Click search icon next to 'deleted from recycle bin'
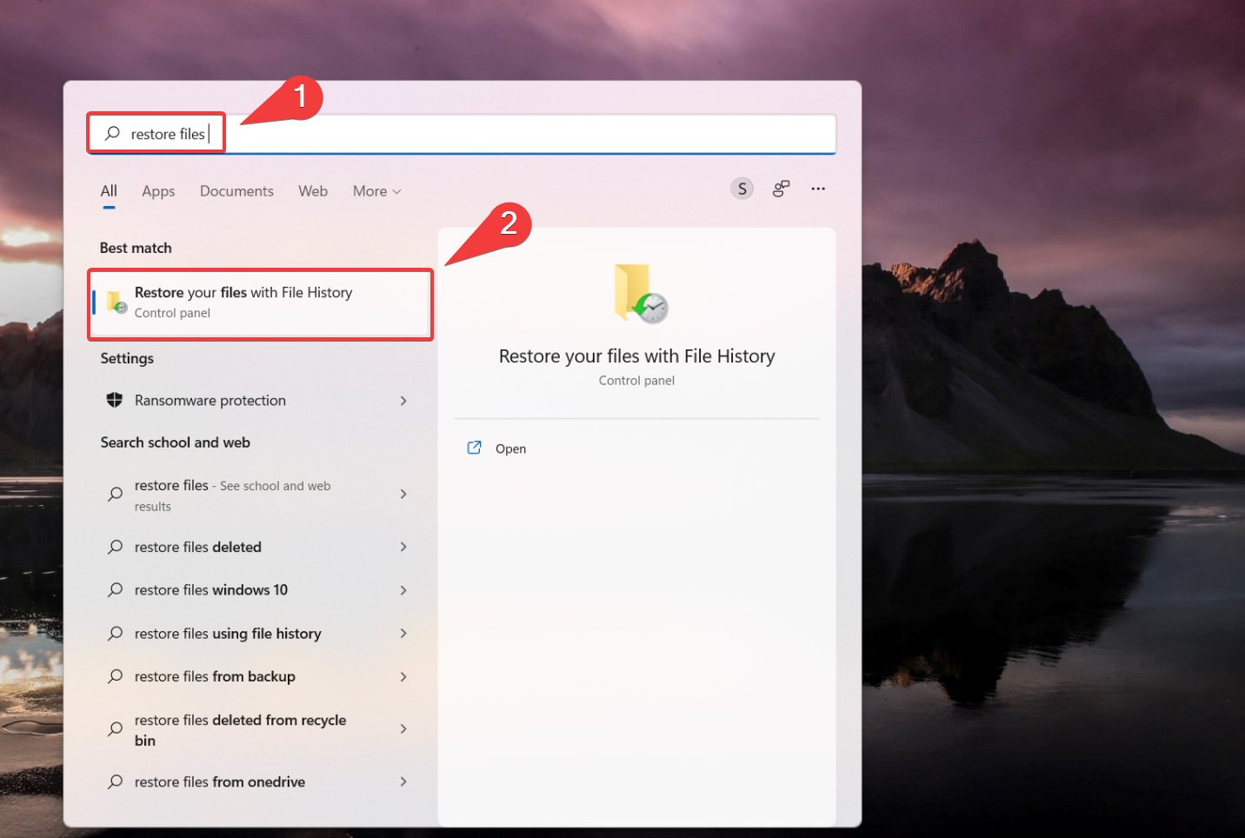 115,729
